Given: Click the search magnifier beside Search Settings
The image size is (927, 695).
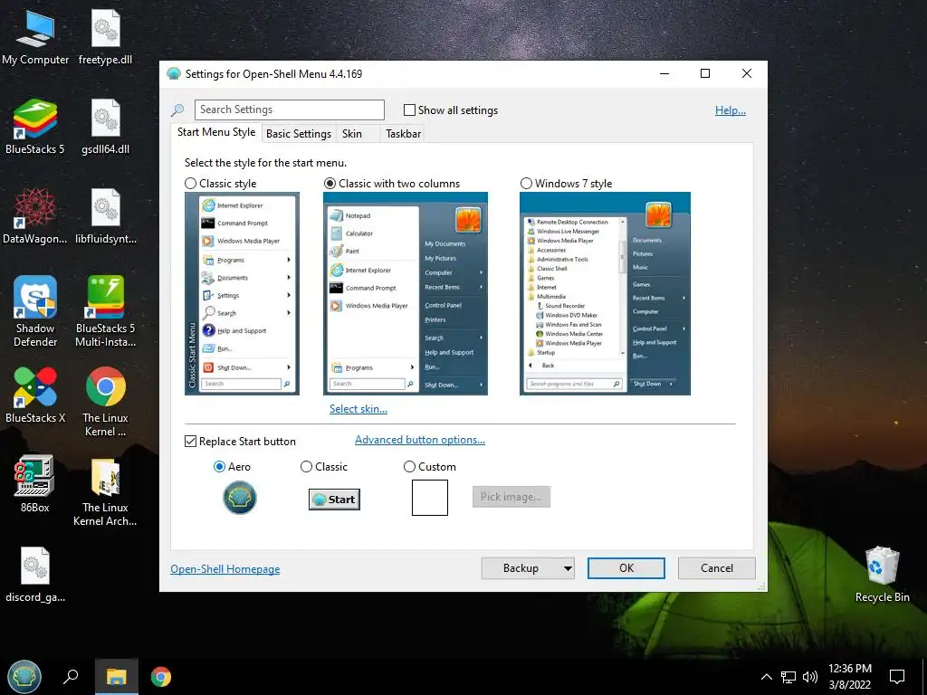Looking at the screenshot, I should point(177,109).
